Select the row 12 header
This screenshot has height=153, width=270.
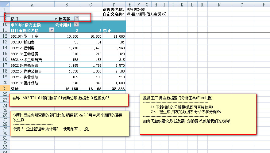(x=5, y=36)
